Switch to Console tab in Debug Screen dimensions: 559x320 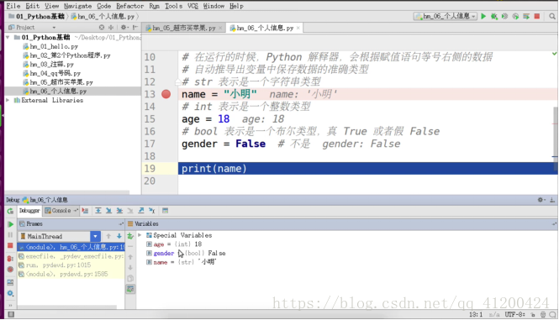(61, 211)
